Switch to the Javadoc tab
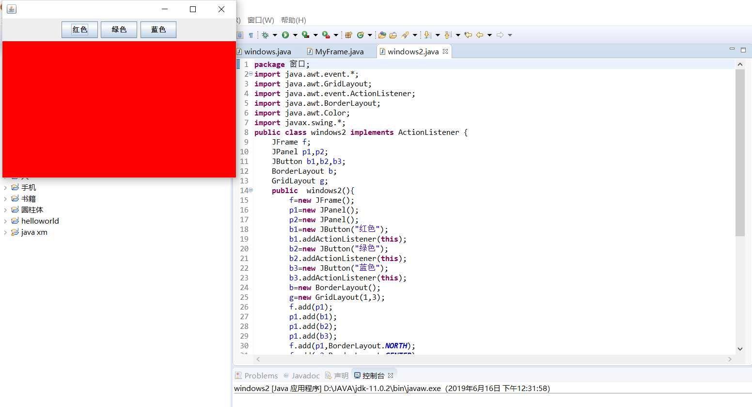The width and height of the screenshot is (752, 407). click(x=301, y=375)
